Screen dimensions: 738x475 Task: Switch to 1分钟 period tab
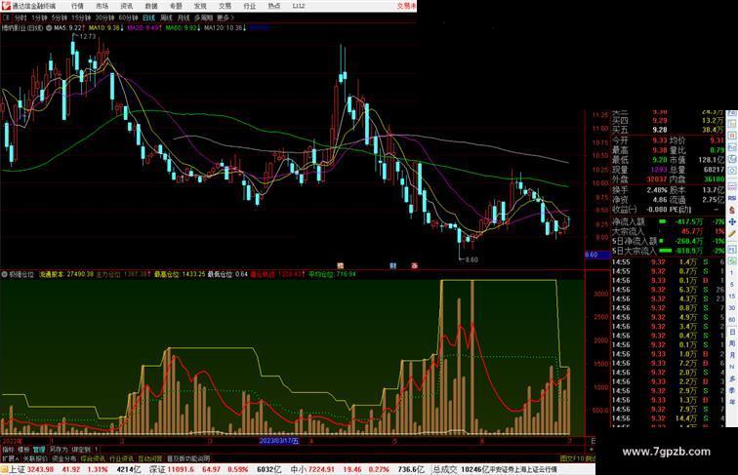pos(39,18)
